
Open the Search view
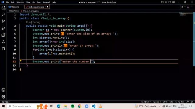(x=3, y=15)
